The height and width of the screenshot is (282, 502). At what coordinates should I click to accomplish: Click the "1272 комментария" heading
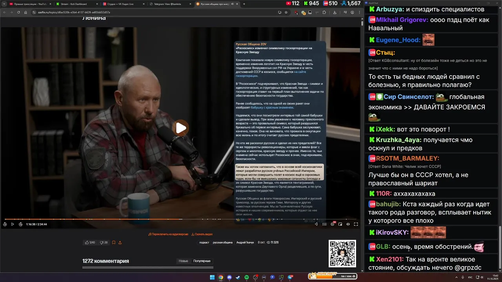(x=105, y=261)
